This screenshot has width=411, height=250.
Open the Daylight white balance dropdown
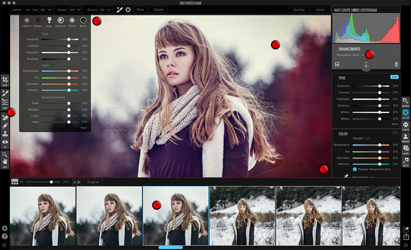pos(361,138)
